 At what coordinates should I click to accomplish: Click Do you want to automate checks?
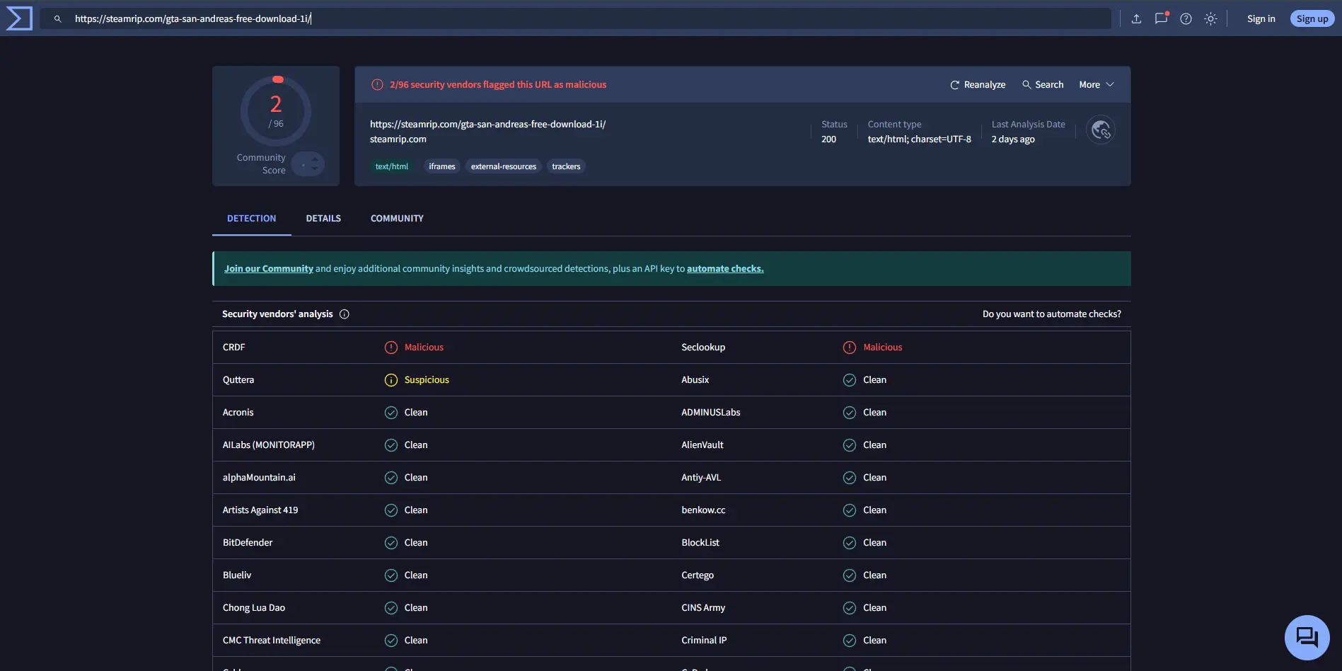1051,314
